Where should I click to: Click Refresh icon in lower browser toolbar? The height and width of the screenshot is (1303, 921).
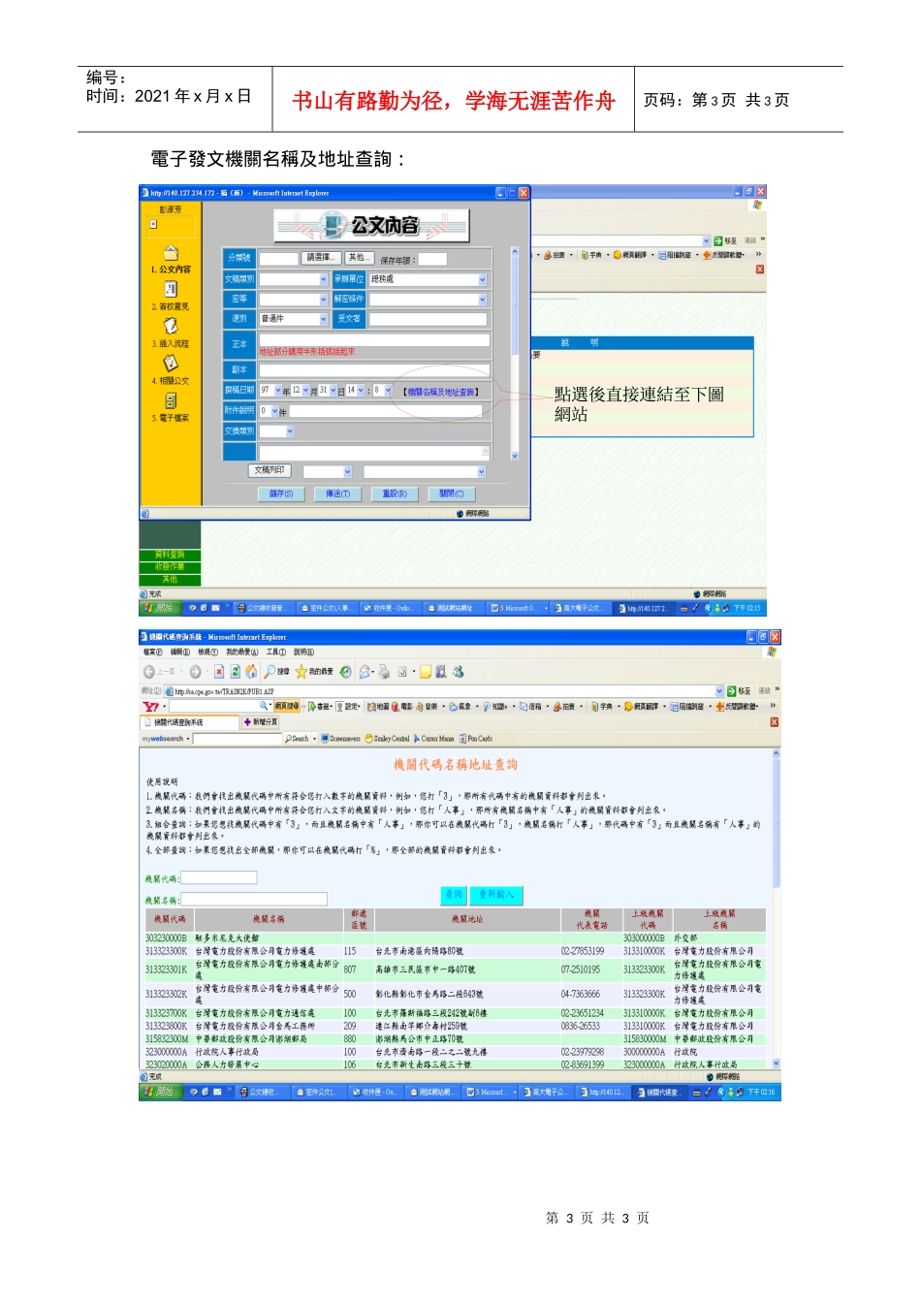pyautogui.click(x=236, y=671)
